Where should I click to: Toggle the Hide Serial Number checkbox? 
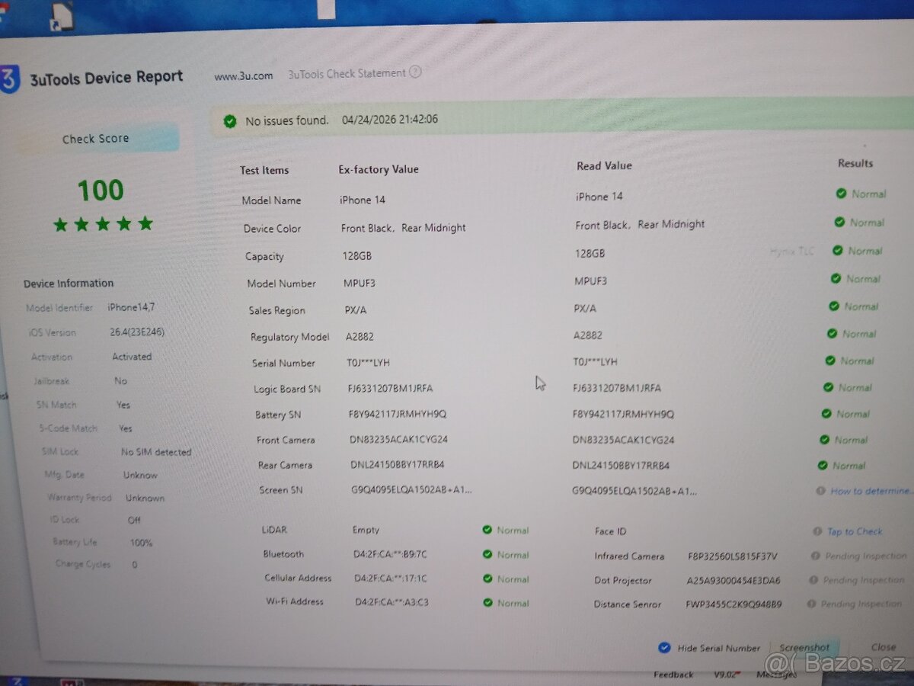(664, 647)
